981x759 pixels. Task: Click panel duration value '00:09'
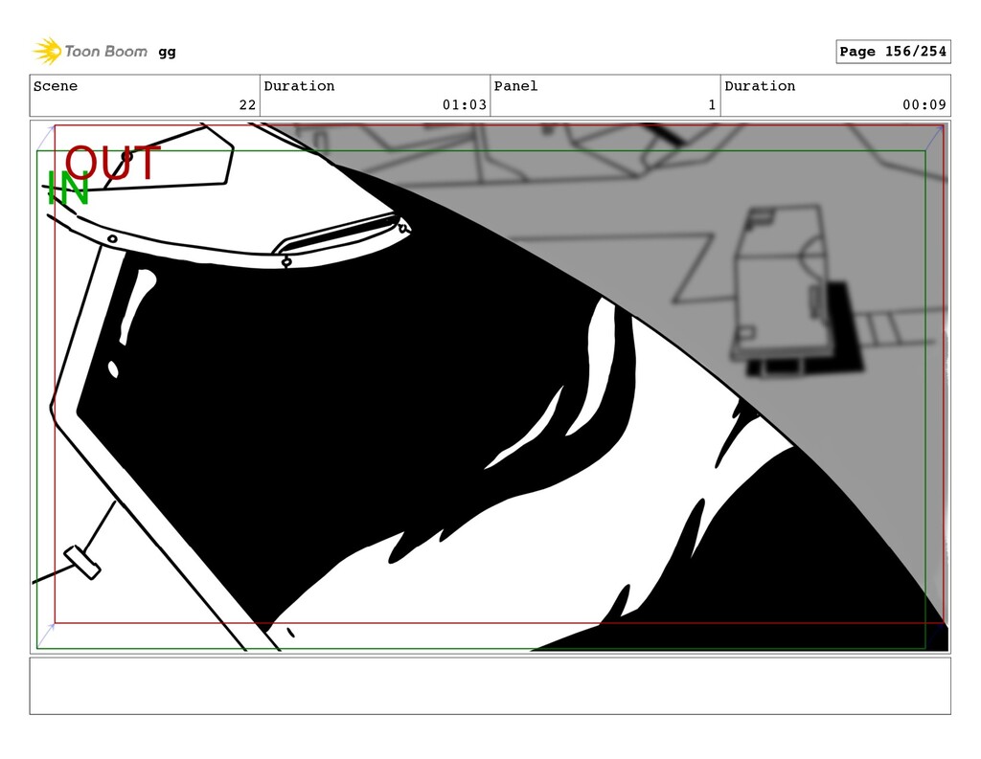coord(924,105)
